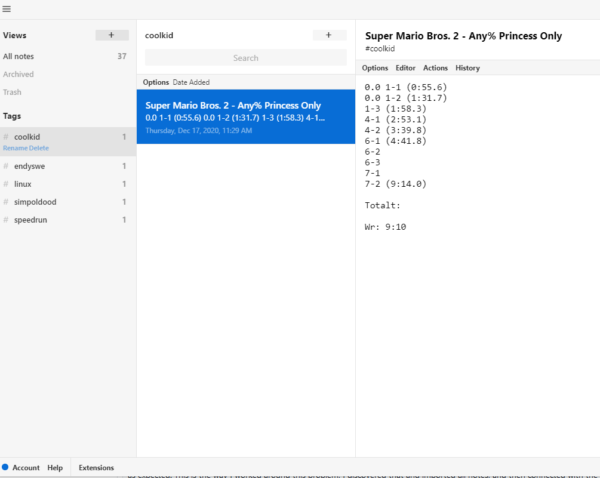
Task: Click the '7-2 (9:14.0)' line
Action: tap(395, 184)
